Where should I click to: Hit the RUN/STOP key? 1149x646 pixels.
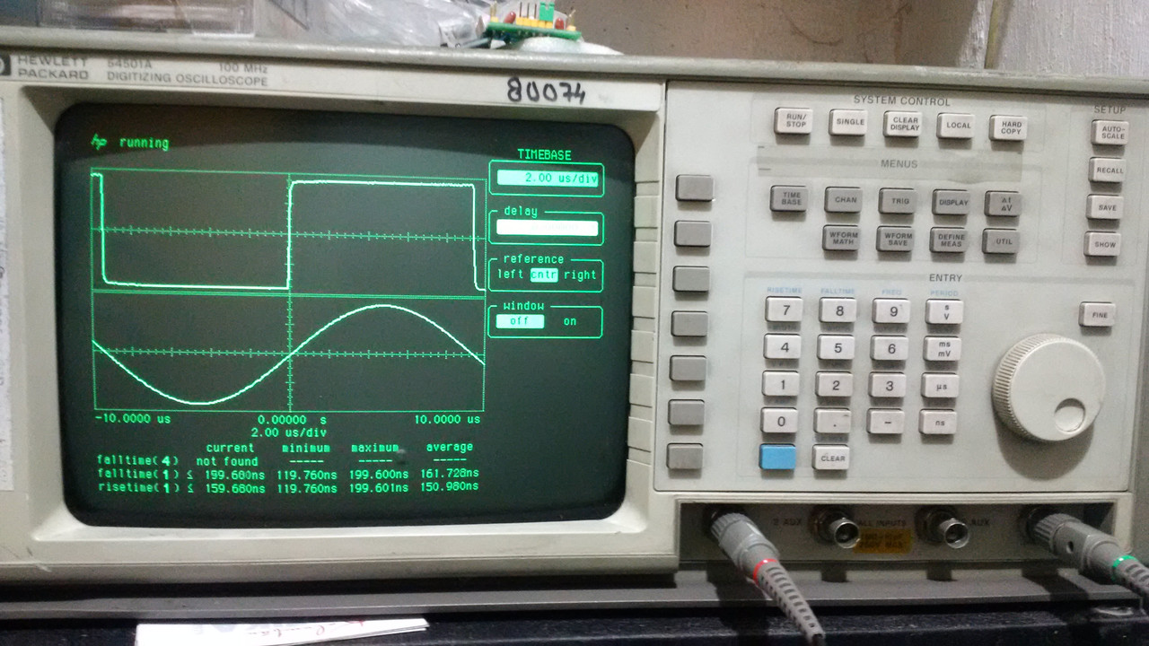793,121
